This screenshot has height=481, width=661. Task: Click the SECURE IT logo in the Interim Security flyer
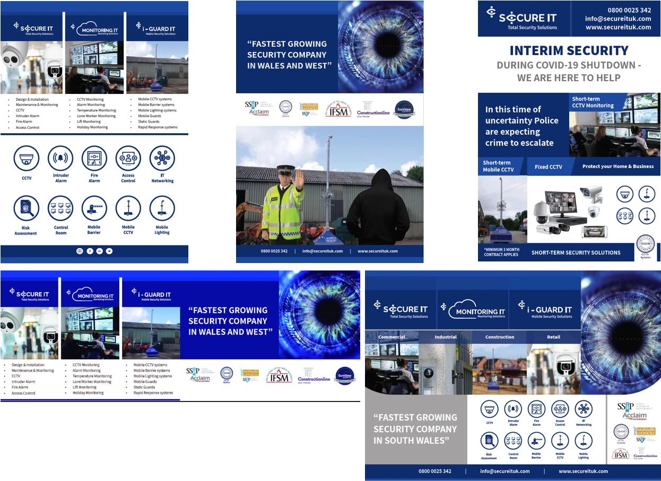pyautogui.click(x=522, y=18)
